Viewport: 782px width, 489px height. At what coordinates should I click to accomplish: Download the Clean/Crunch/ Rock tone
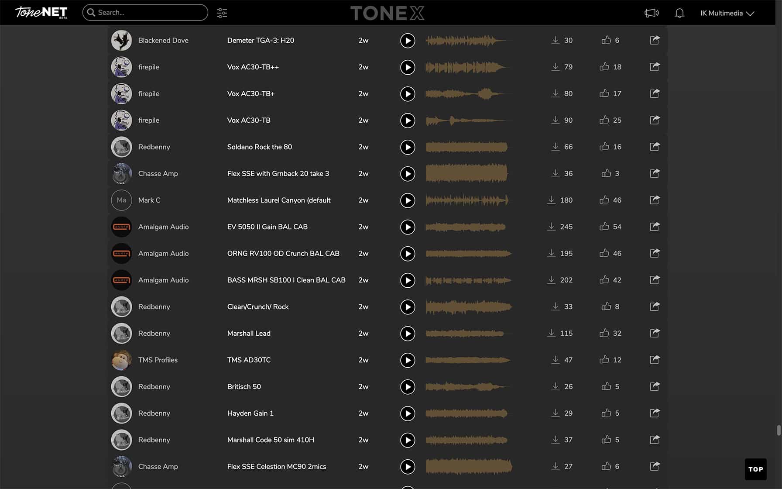[555, 306]
